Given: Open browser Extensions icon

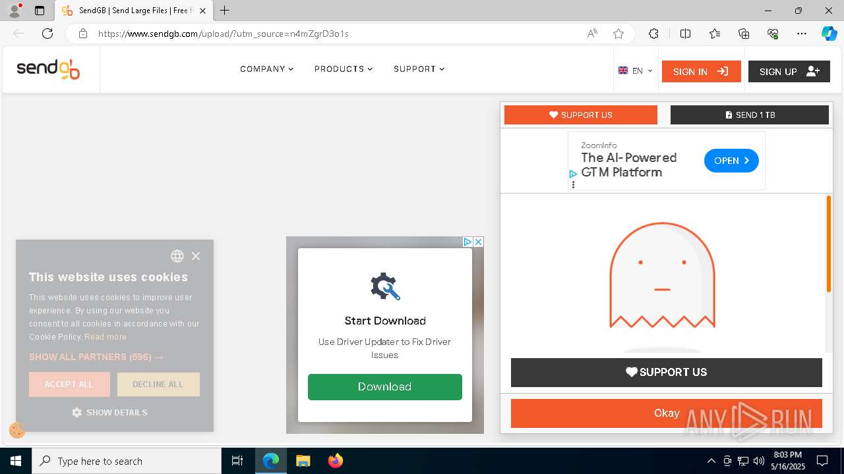Looking at the screenshot, I should pos(653,34).
